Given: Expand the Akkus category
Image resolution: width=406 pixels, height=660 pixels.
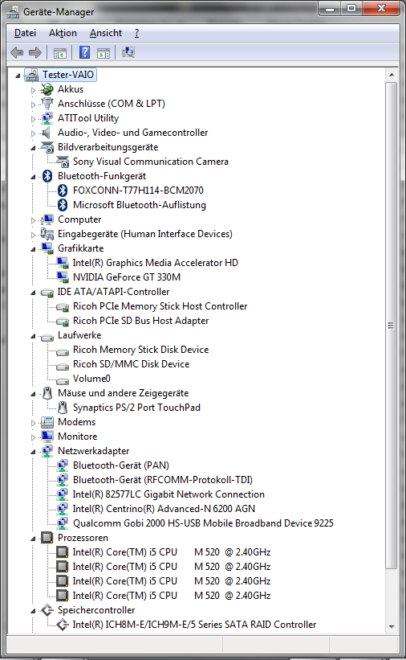Looking at the screenshot, I should coord(33,90).
